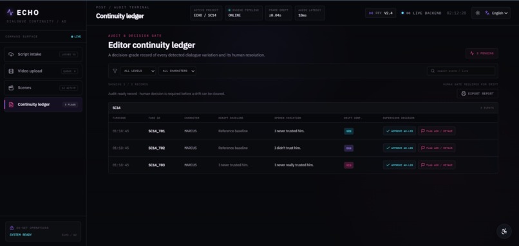Viewport: 519px width, 246px height.
Task: Open Script intake in sidebar
Action: click(43, 55)
